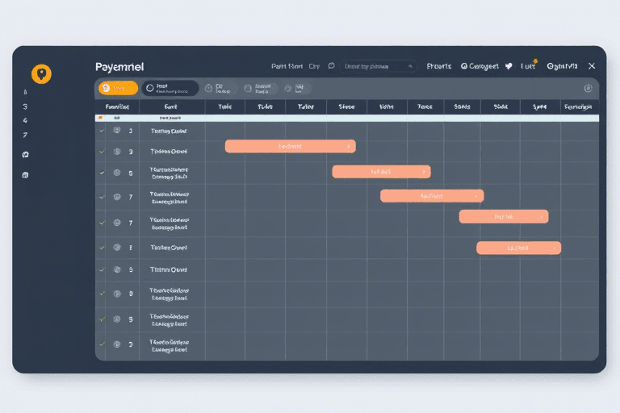Select the bottommost orange Gantt bar

[x=518, y=248]
